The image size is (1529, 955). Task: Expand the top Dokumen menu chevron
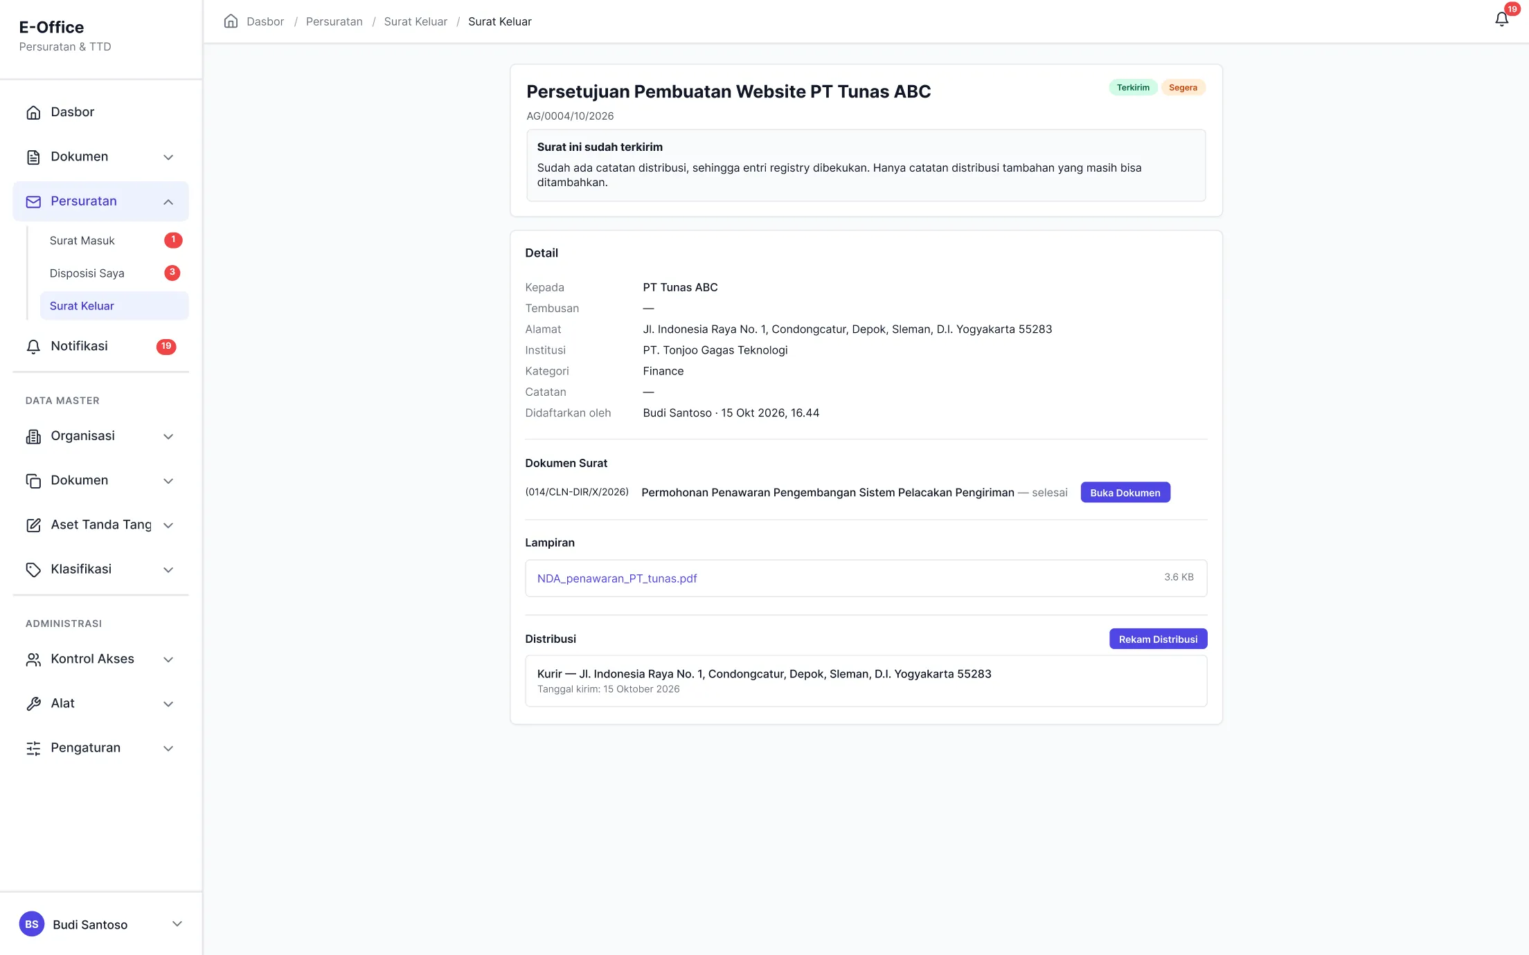[168, 157]
